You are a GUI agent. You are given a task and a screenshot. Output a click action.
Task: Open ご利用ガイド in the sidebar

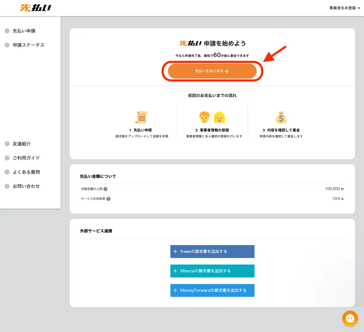pyautogui.click(x=26, y=158)
